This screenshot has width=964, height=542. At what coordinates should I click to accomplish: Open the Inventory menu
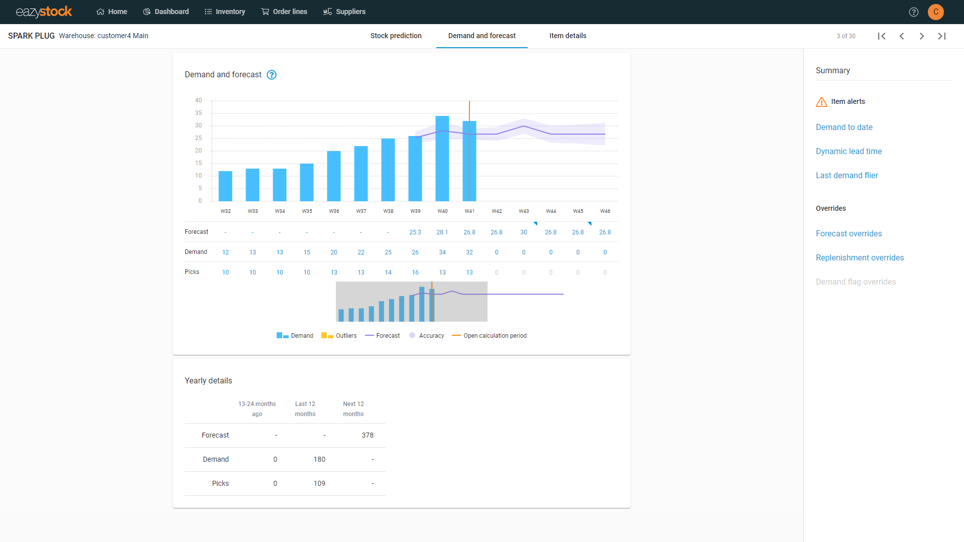(225, 12)
